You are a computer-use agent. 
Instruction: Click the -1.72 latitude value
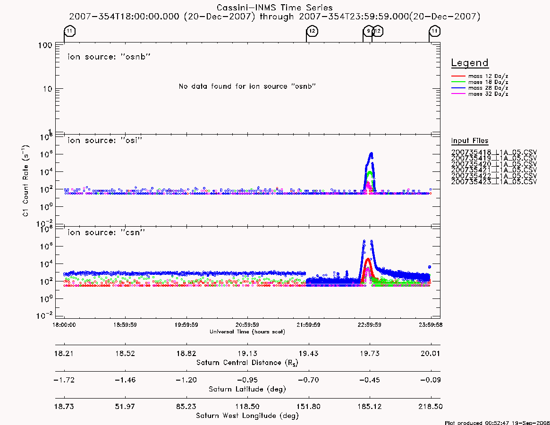click(x=64, y=380)
